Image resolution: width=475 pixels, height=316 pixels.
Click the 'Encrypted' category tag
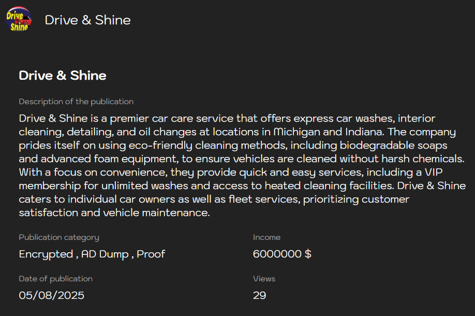point(46,254)
